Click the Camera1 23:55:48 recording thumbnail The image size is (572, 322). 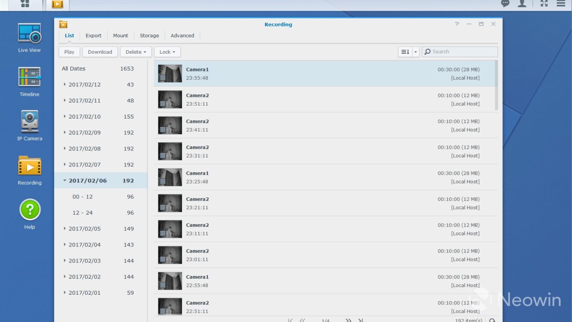point(170,74)
